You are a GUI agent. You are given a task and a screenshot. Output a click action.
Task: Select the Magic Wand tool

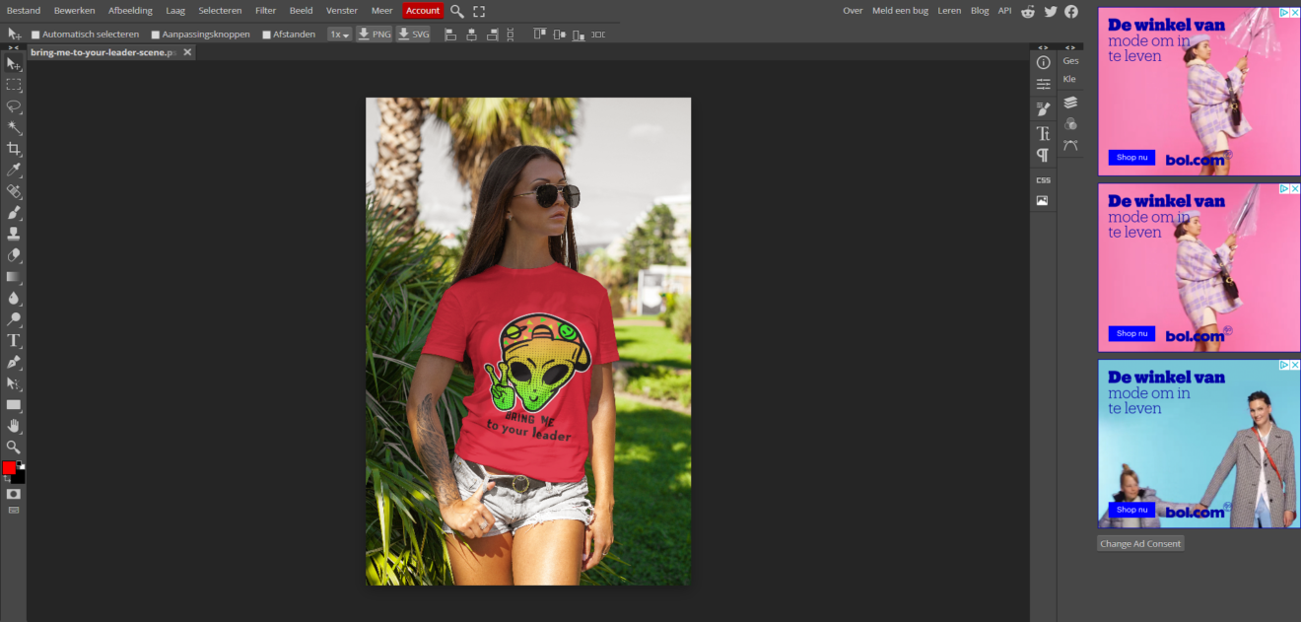[14, 127]
